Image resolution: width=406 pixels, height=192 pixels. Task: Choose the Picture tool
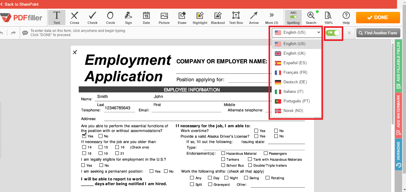point(164,18)
